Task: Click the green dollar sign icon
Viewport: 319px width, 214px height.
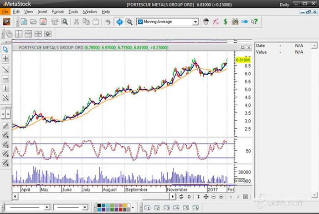Action: coord(225,21)
